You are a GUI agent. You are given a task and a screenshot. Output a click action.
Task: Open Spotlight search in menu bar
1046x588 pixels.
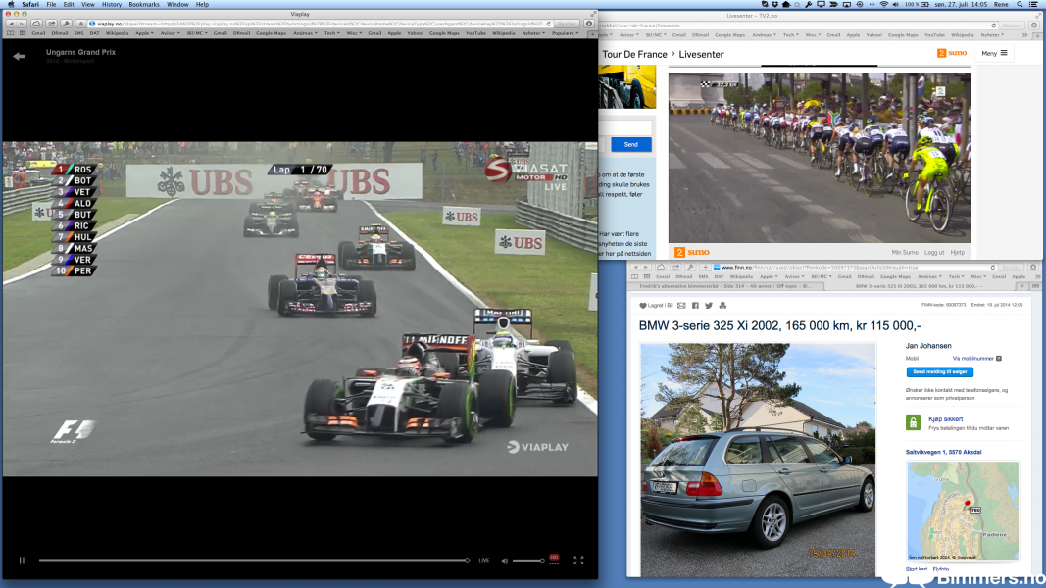coord(1020,4)
